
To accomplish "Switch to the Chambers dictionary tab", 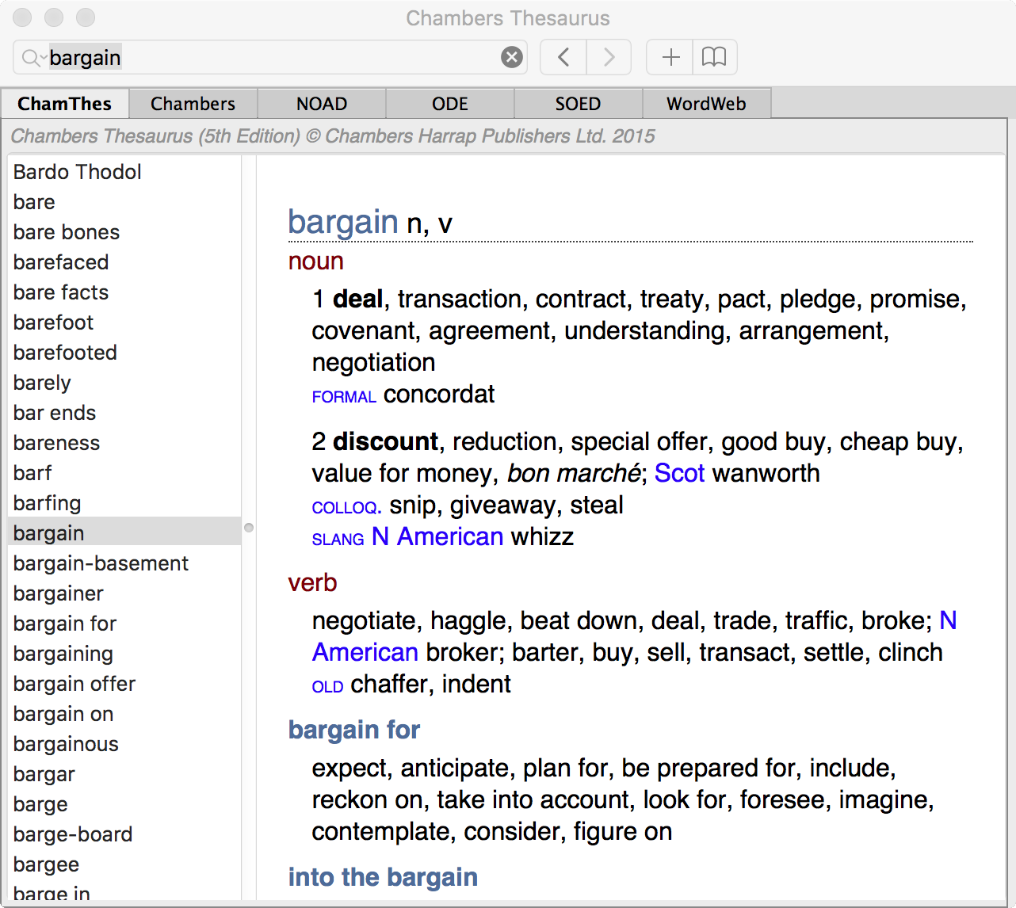I will (193, 104).
